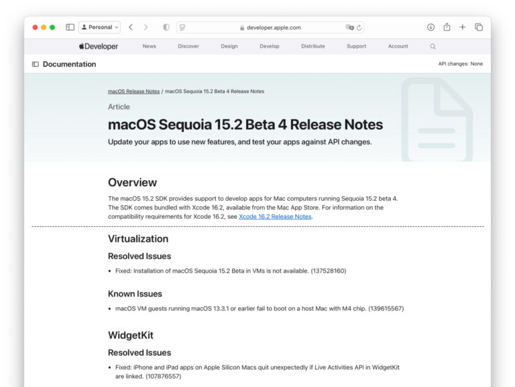Open the Share menu
515x387 pixels.
click(x=447, y=27)
